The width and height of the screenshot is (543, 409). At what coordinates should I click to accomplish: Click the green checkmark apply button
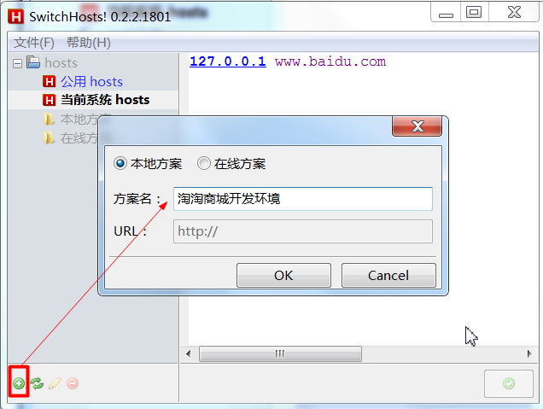[x=508, y=383]
